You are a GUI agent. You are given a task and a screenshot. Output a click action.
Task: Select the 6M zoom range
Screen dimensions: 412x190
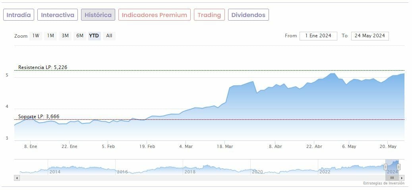(x=80, y=36)
